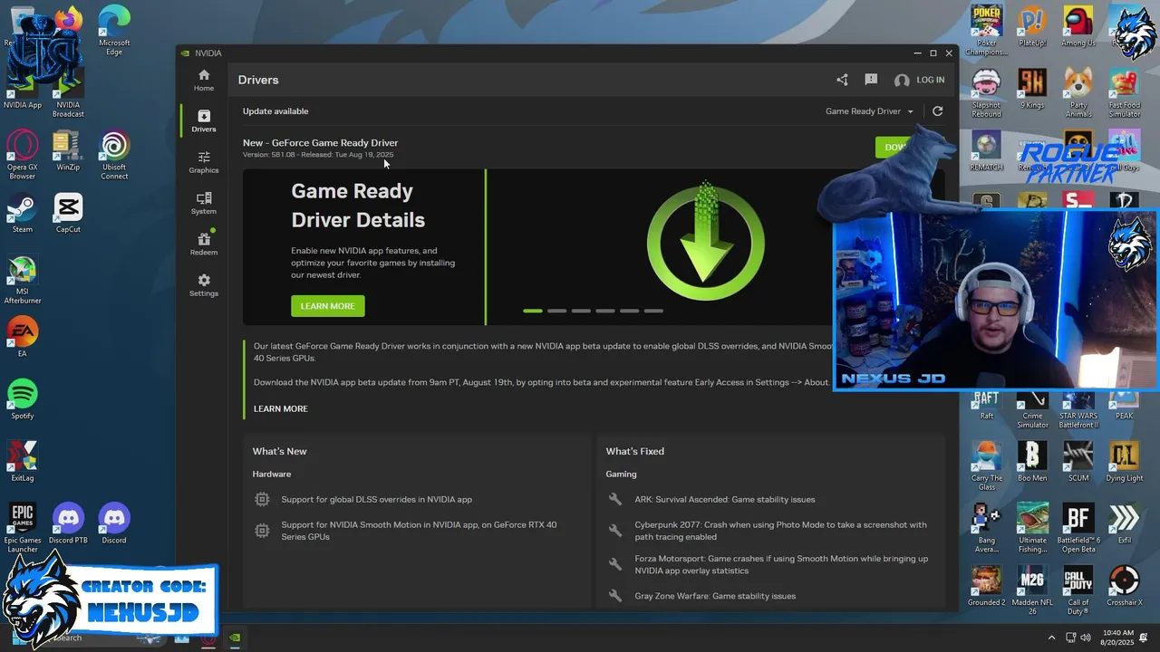
Task: Show hidden icons in the system tray
Action: point(1051,638)
